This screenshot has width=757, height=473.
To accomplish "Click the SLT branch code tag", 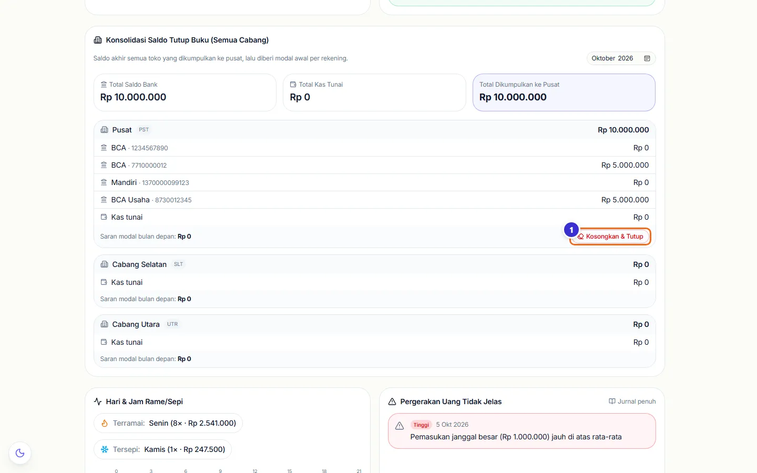I will pos(179,264).
